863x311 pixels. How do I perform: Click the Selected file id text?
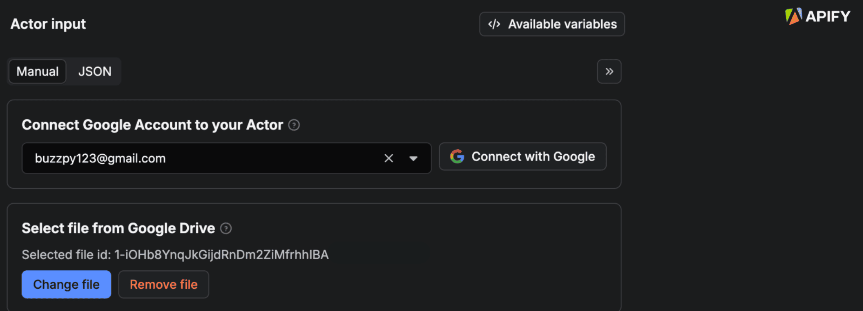tap(175, 255)
